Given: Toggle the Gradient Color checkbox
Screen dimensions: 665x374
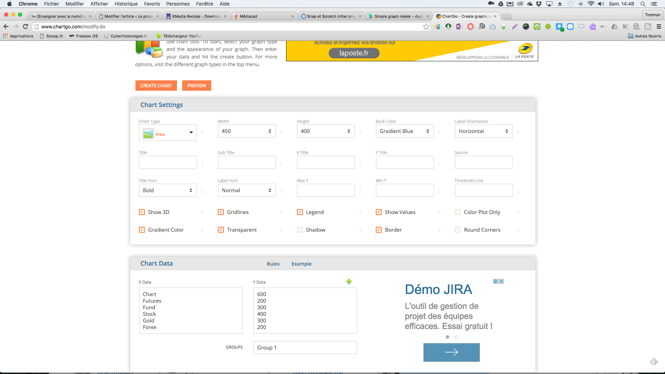Looking at the screenshot, I should click(x=141, y=230).
